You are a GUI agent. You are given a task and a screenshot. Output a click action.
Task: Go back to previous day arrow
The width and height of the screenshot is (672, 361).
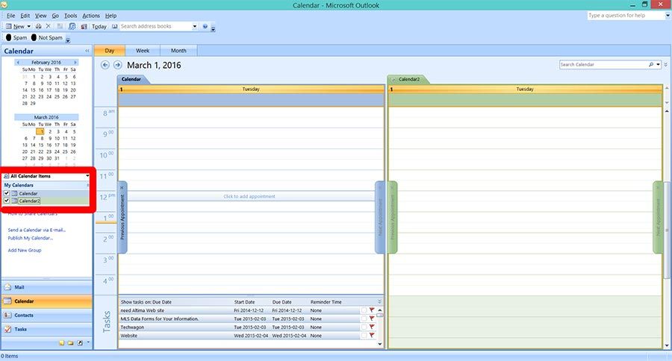[105, 65]
